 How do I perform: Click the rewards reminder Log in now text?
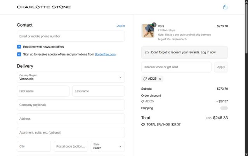pyautogui.click(x=208, y=52)
